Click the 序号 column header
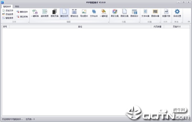The height and width of the screenshot is (122, 192). pos(6,27)
